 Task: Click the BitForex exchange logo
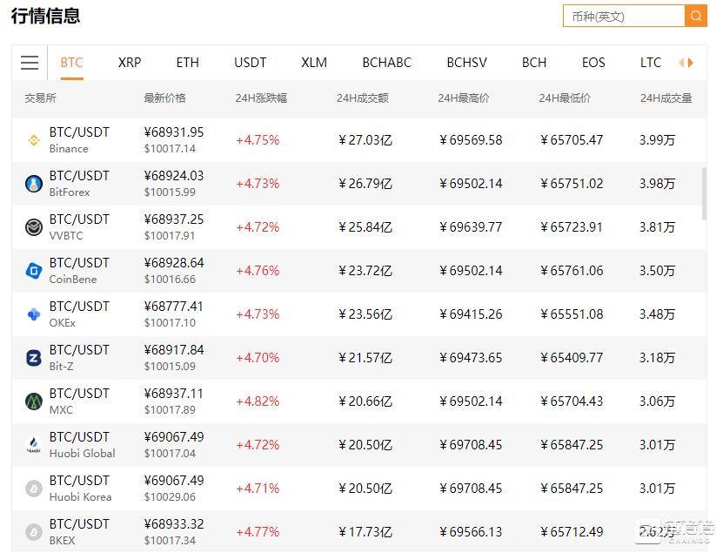[34, 184]
